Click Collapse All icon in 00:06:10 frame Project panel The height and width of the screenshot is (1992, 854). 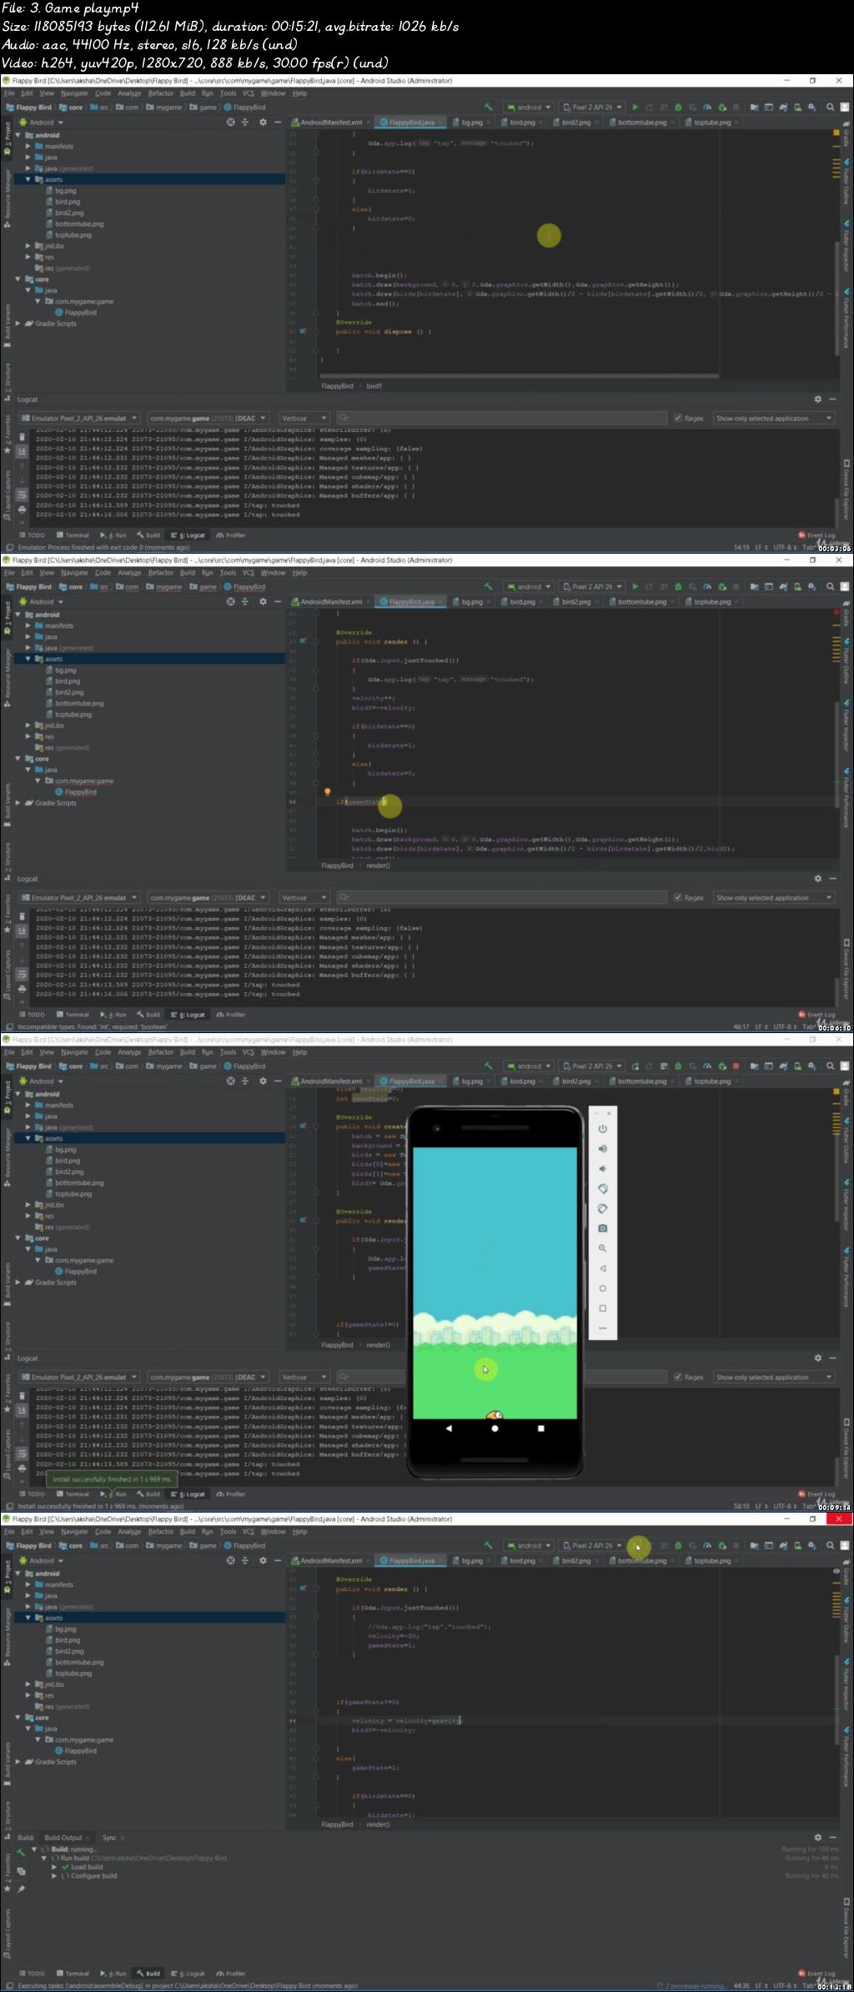(245, 601)
